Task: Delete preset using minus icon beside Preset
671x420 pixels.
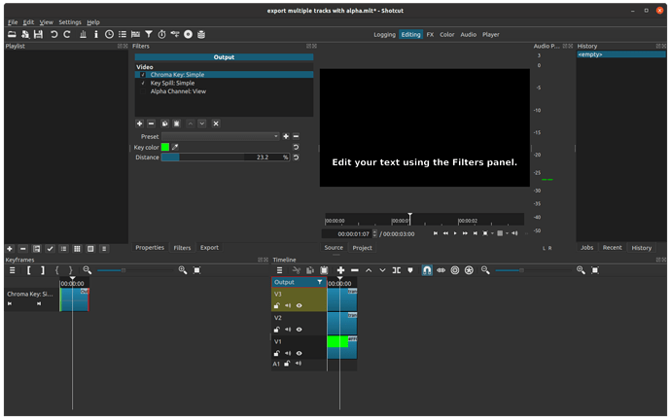Action: [x=296, y=136]
